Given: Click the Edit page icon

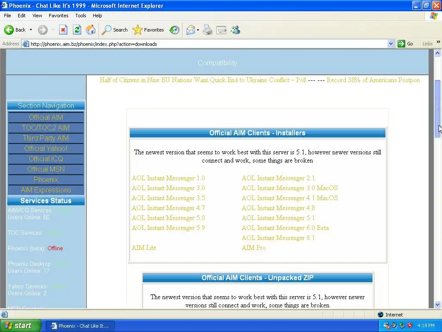Looking at the screenshot, I should click(221, 30).
